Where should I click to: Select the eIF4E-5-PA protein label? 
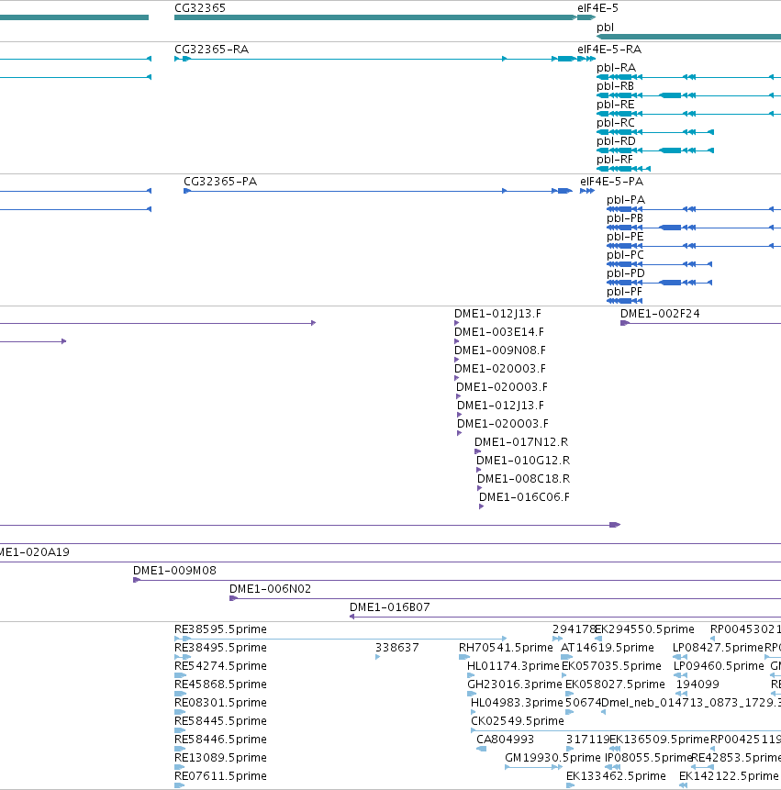click(611, 182)
